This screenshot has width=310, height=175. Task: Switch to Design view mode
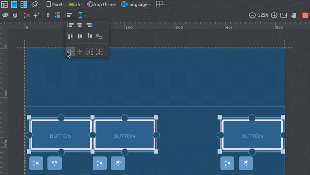(4, 4)
